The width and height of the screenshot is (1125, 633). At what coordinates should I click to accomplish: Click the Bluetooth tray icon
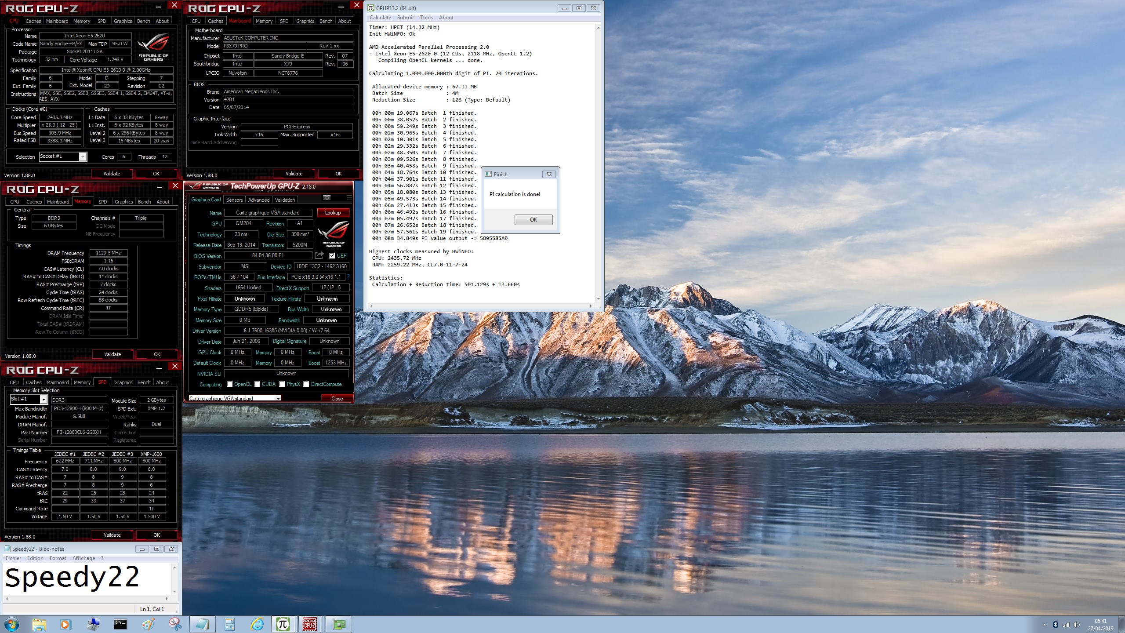(x=1055, y=625)
